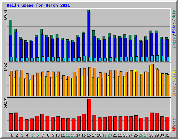The height and width of the screenshot is (139, 178).
Task: Click day label 1 on the x-axis
Action: pos(11,135)
